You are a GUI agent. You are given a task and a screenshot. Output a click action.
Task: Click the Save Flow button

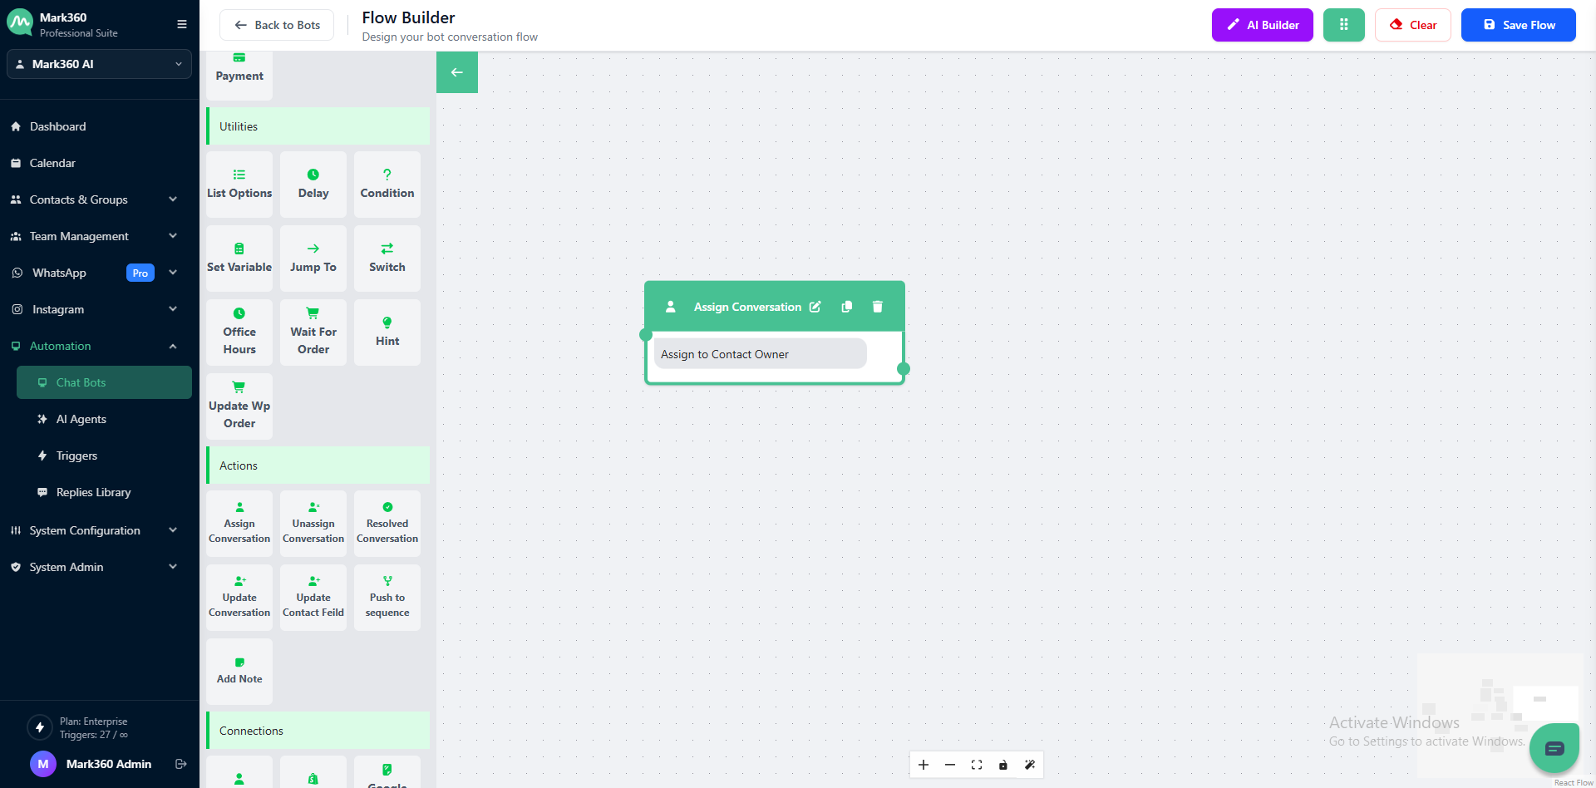[1518, 25]
